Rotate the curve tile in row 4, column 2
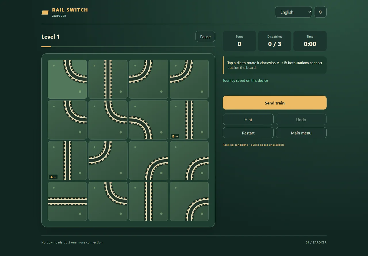 tap(108, 201)
